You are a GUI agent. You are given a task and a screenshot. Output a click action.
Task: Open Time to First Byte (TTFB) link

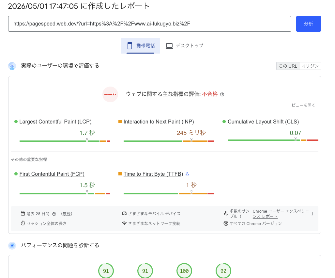(153, 174)
